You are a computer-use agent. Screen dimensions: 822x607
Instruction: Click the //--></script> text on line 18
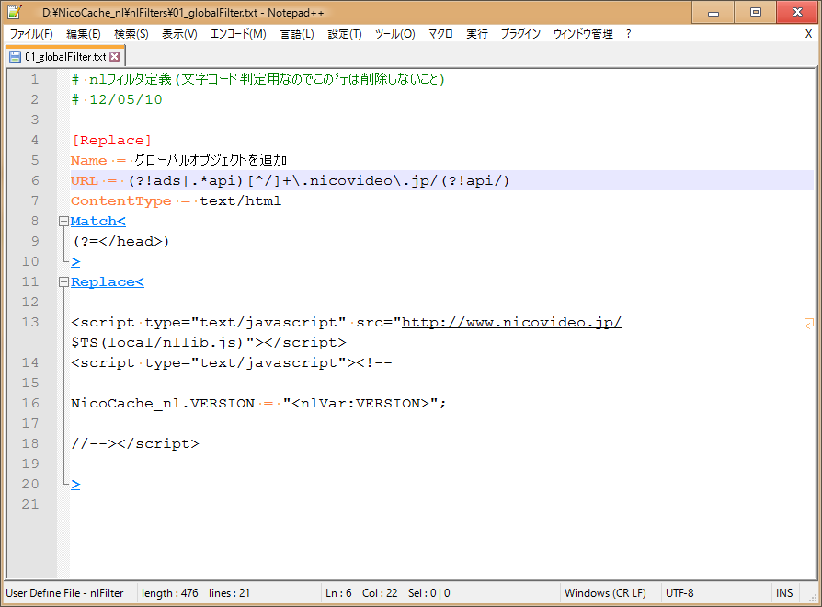tap(135, 444)
